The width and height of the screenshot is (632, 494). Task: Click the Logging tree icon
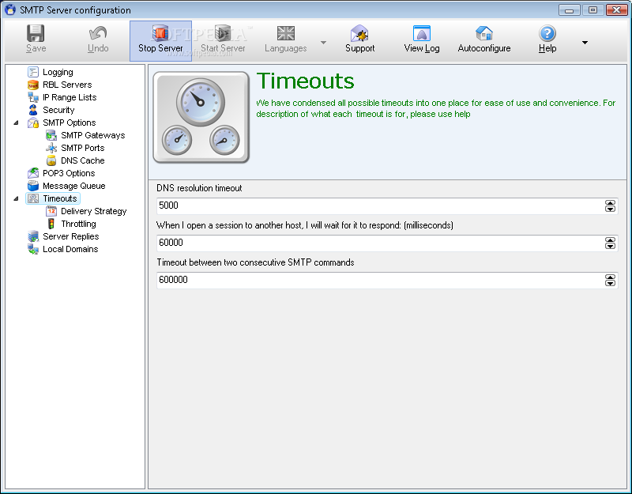click(33, 72)
